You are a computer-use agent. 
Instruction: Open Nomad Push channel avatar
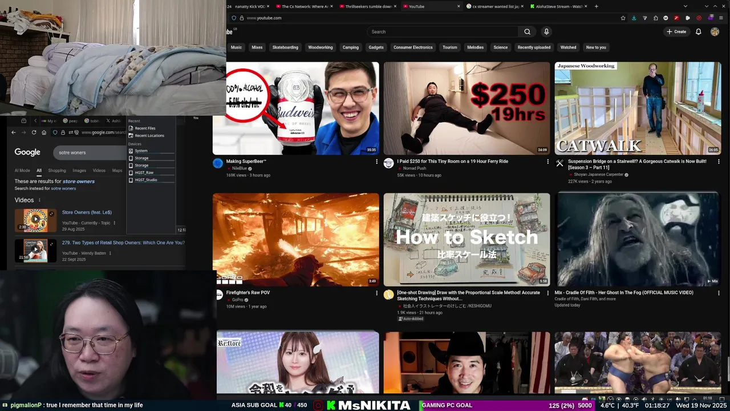[388, 163]
